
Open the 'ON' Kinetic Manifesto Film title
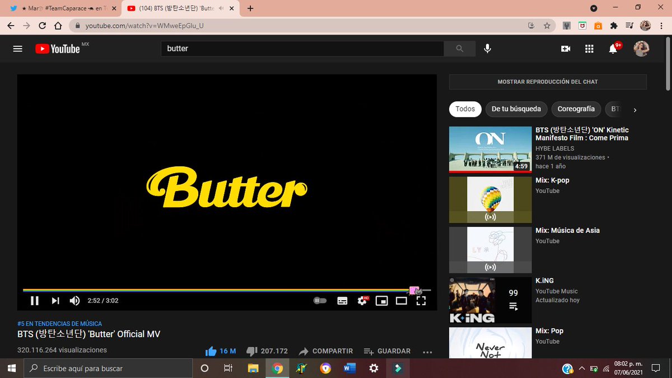click(x=582, y=134)
